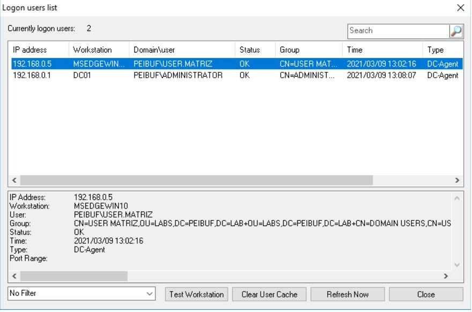Open the No Filter dropdown
The width and height of the screenshot is (472, 312).
pyautogui.click(x=82, y=293)
